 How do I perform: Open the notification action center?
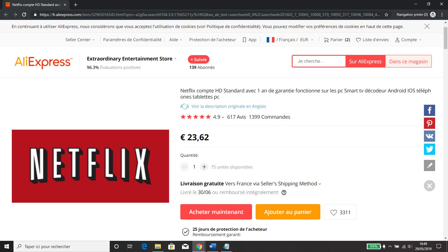(439, 246)
